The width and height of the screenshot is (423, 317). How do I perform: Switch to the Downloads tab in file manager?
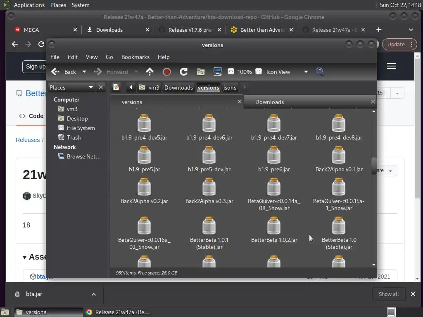(x=269, y=102)
